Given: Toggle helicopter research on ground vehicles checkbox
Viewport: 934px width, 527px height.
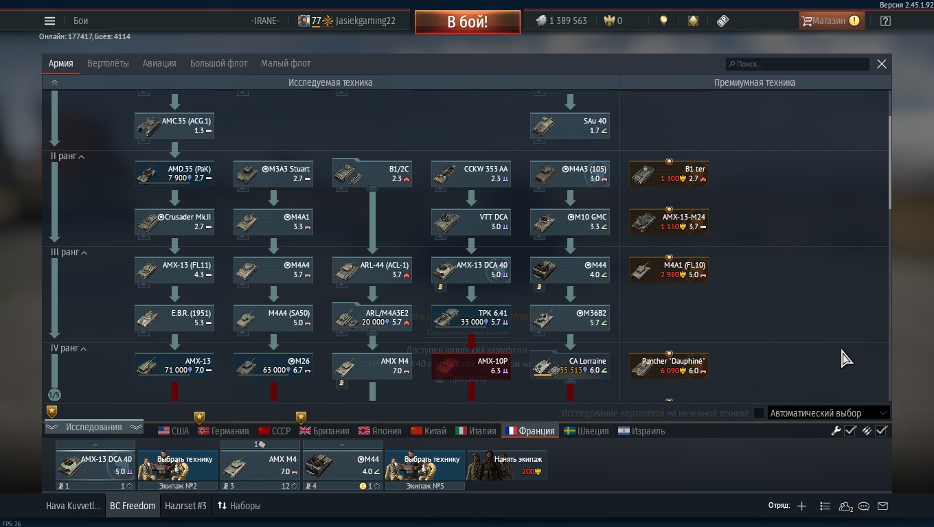Looking at the screenshot, I should [759, 413].
